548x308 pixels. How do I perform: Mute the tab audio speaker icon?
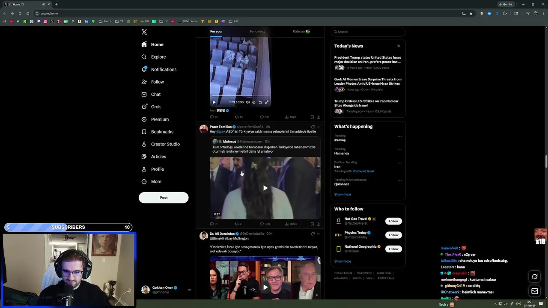43,4
